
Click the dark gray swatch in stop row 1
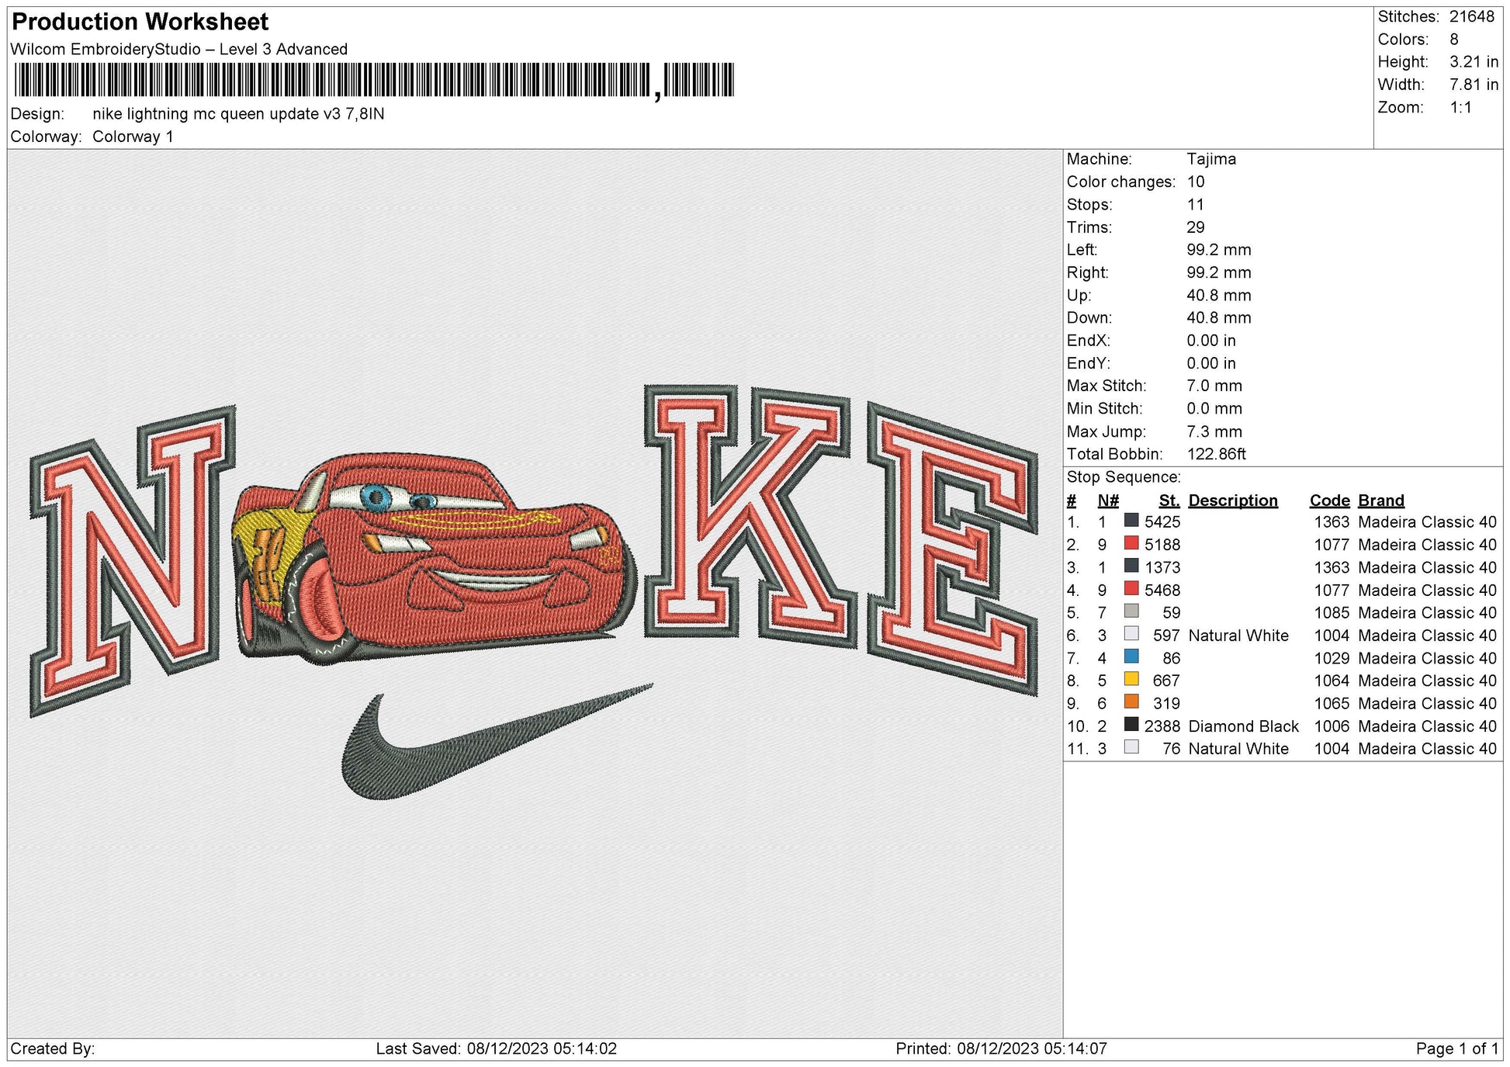pos(1131,521)
